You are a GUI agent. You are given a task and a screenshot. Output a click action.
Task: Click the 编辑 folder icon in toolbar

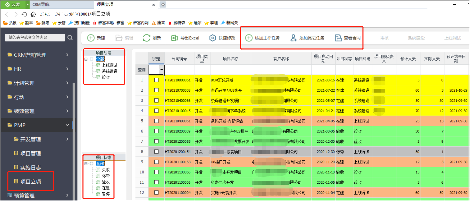[x=119, y=38]
